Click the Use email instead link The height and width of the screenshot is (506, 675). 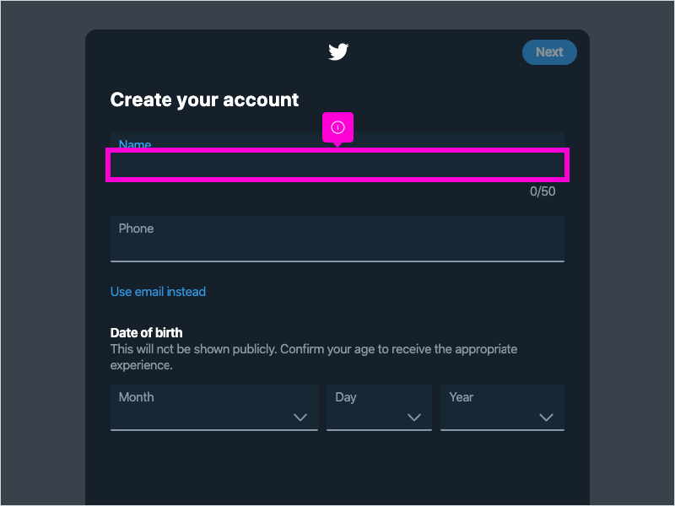click(x=158, y=291)
